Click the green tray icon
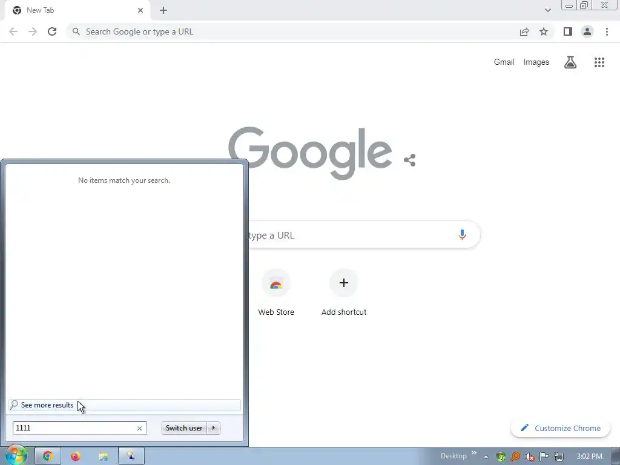Screen dimensions: 620x465 click(x=501, y=457)
